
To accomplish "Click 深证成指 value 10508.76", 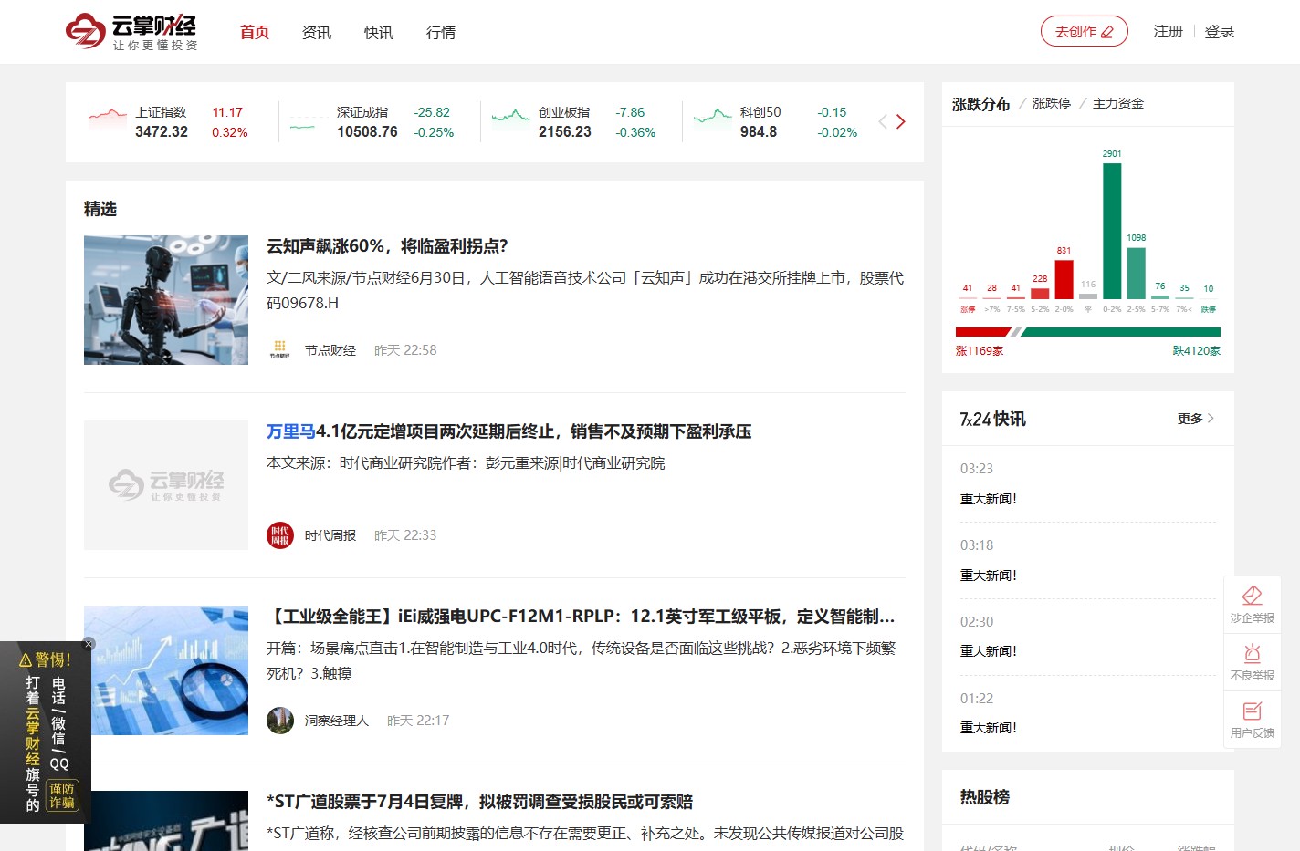I will click(x=367, y=131).
